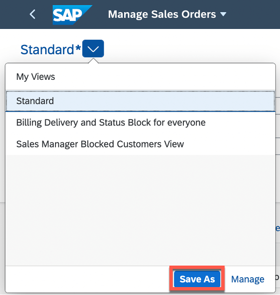This screenshot has height=295, width=280.
Task: Click the Save As button
Action: (x=197, y=279)
